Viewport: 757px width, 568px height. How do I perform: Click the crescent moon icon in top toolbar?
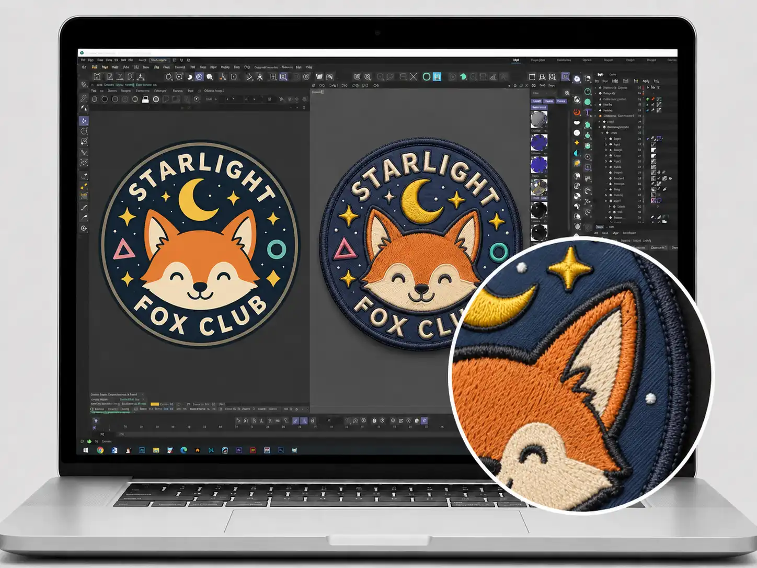tap(190, 77)
